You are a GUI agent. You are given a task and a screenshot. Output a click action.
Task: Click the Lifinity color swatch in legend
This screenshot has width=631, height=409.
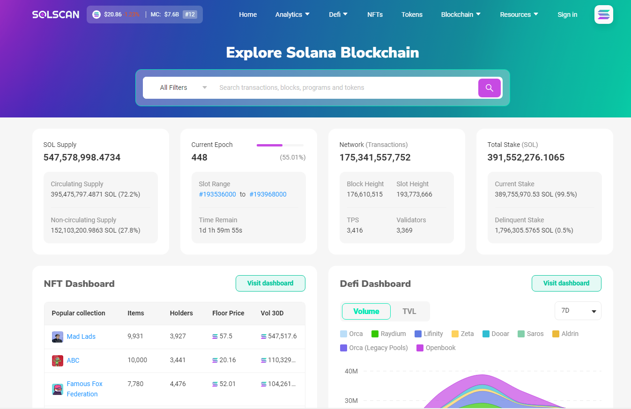[x=418, y=334]
